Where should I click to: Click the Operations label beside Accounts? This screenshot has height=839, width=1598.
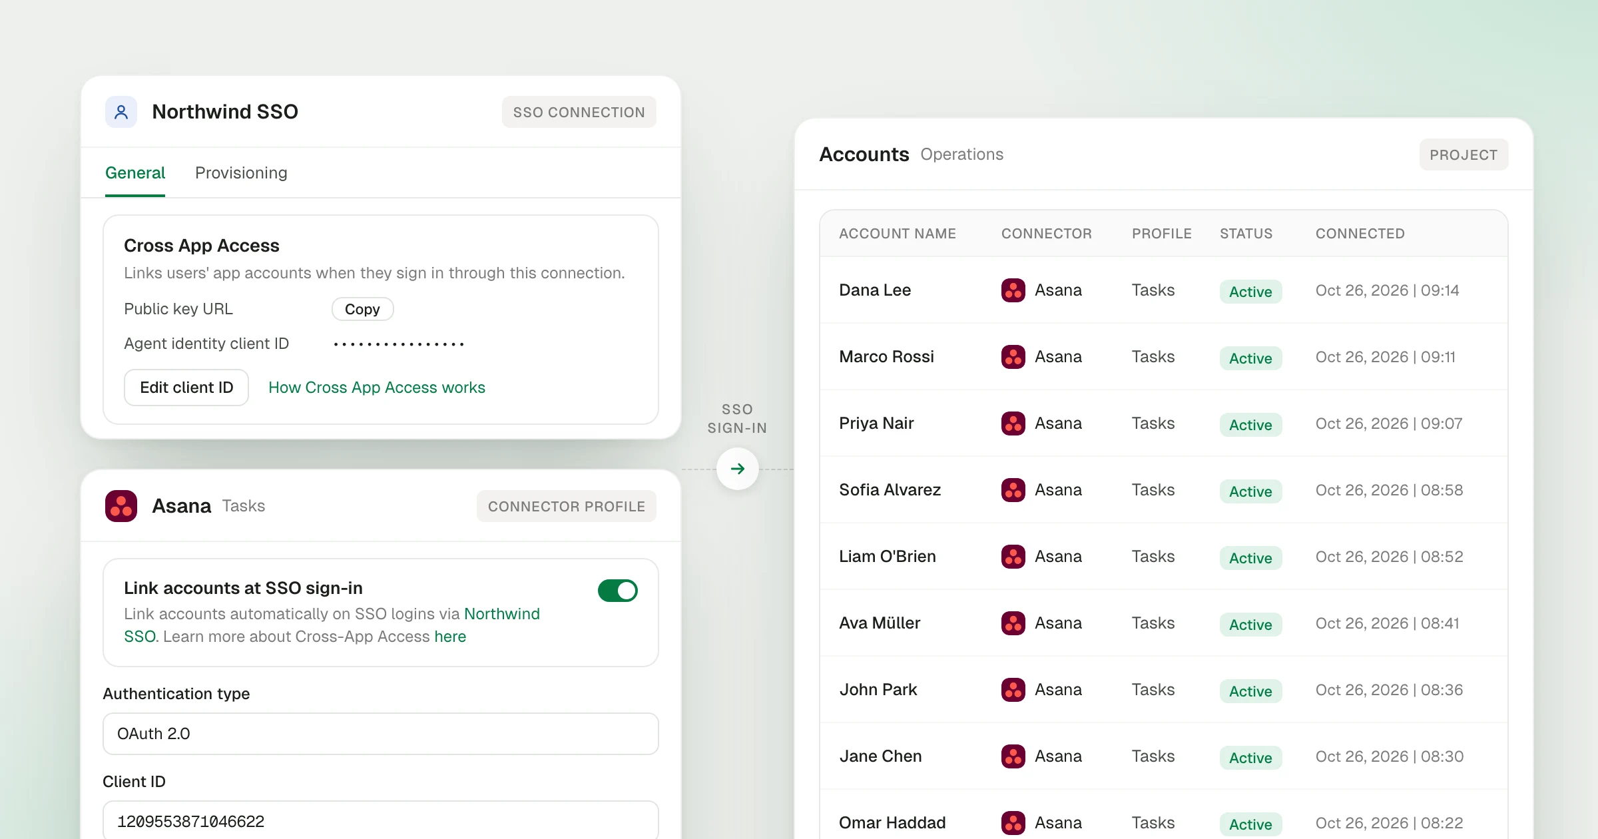coord(962,154)
